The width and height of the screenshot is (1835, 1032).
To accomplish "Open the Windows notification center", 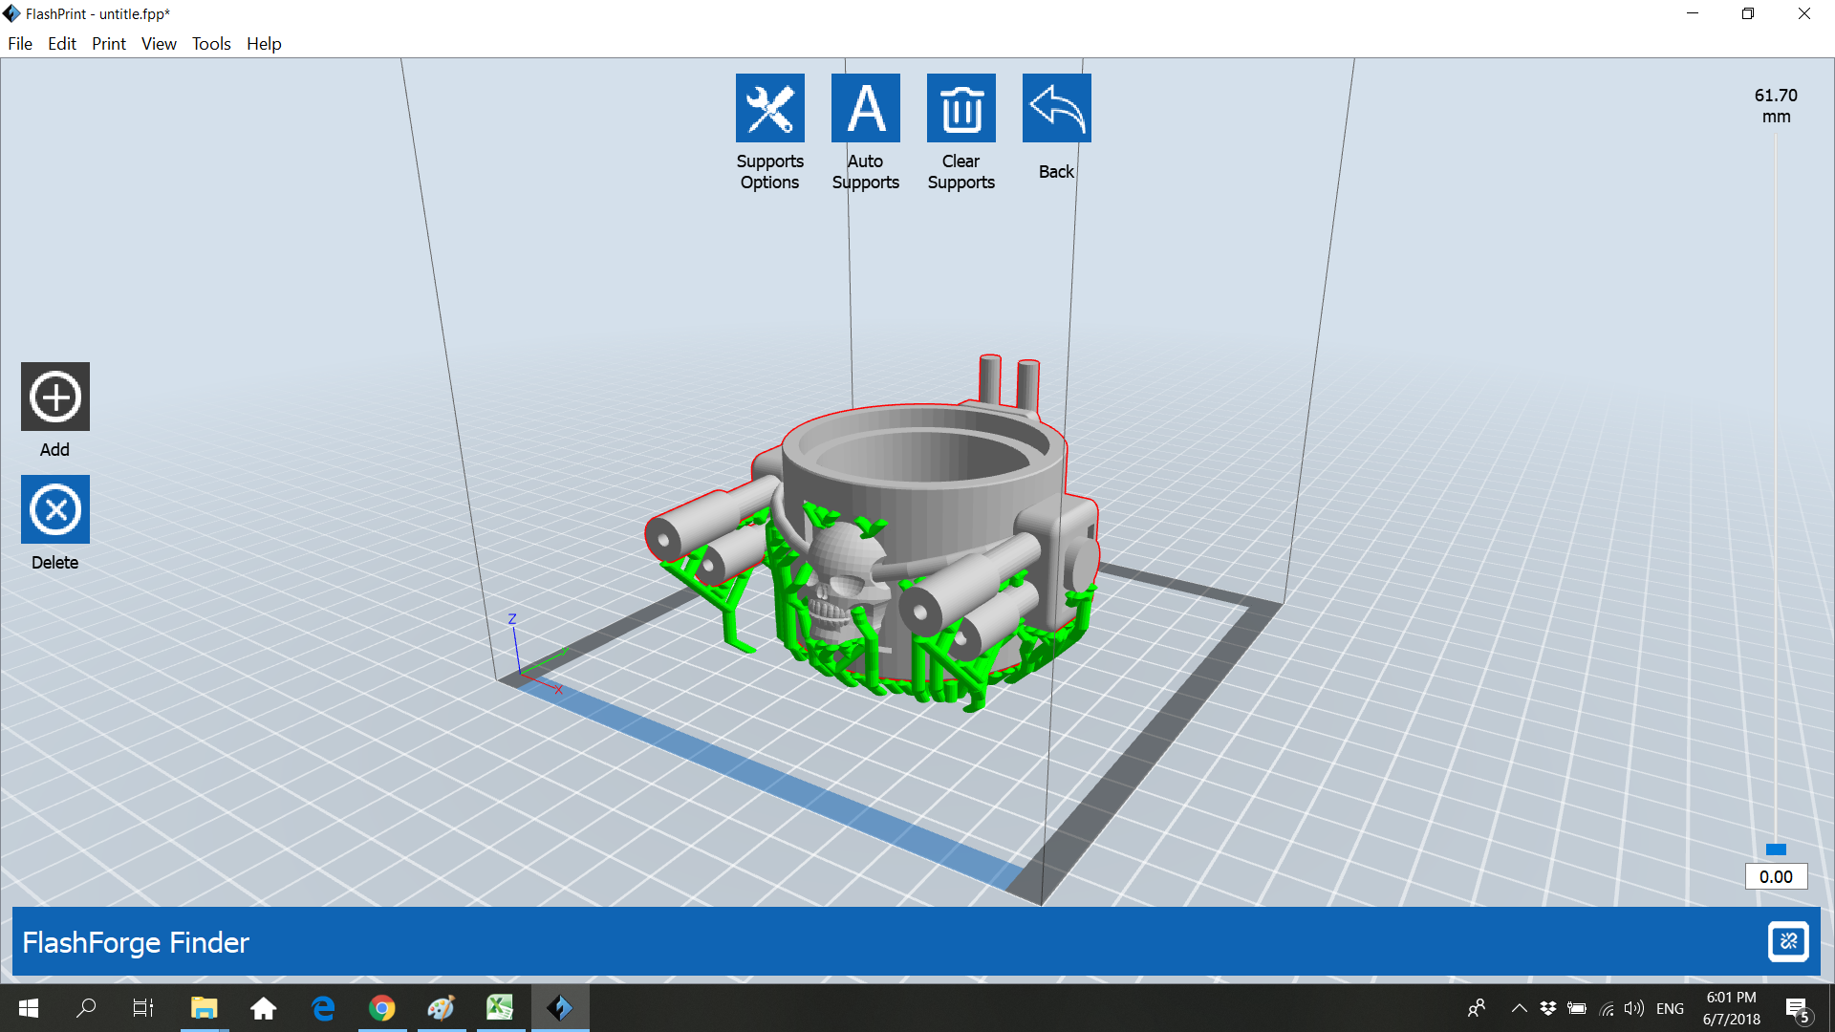I will point(1797,1009).
